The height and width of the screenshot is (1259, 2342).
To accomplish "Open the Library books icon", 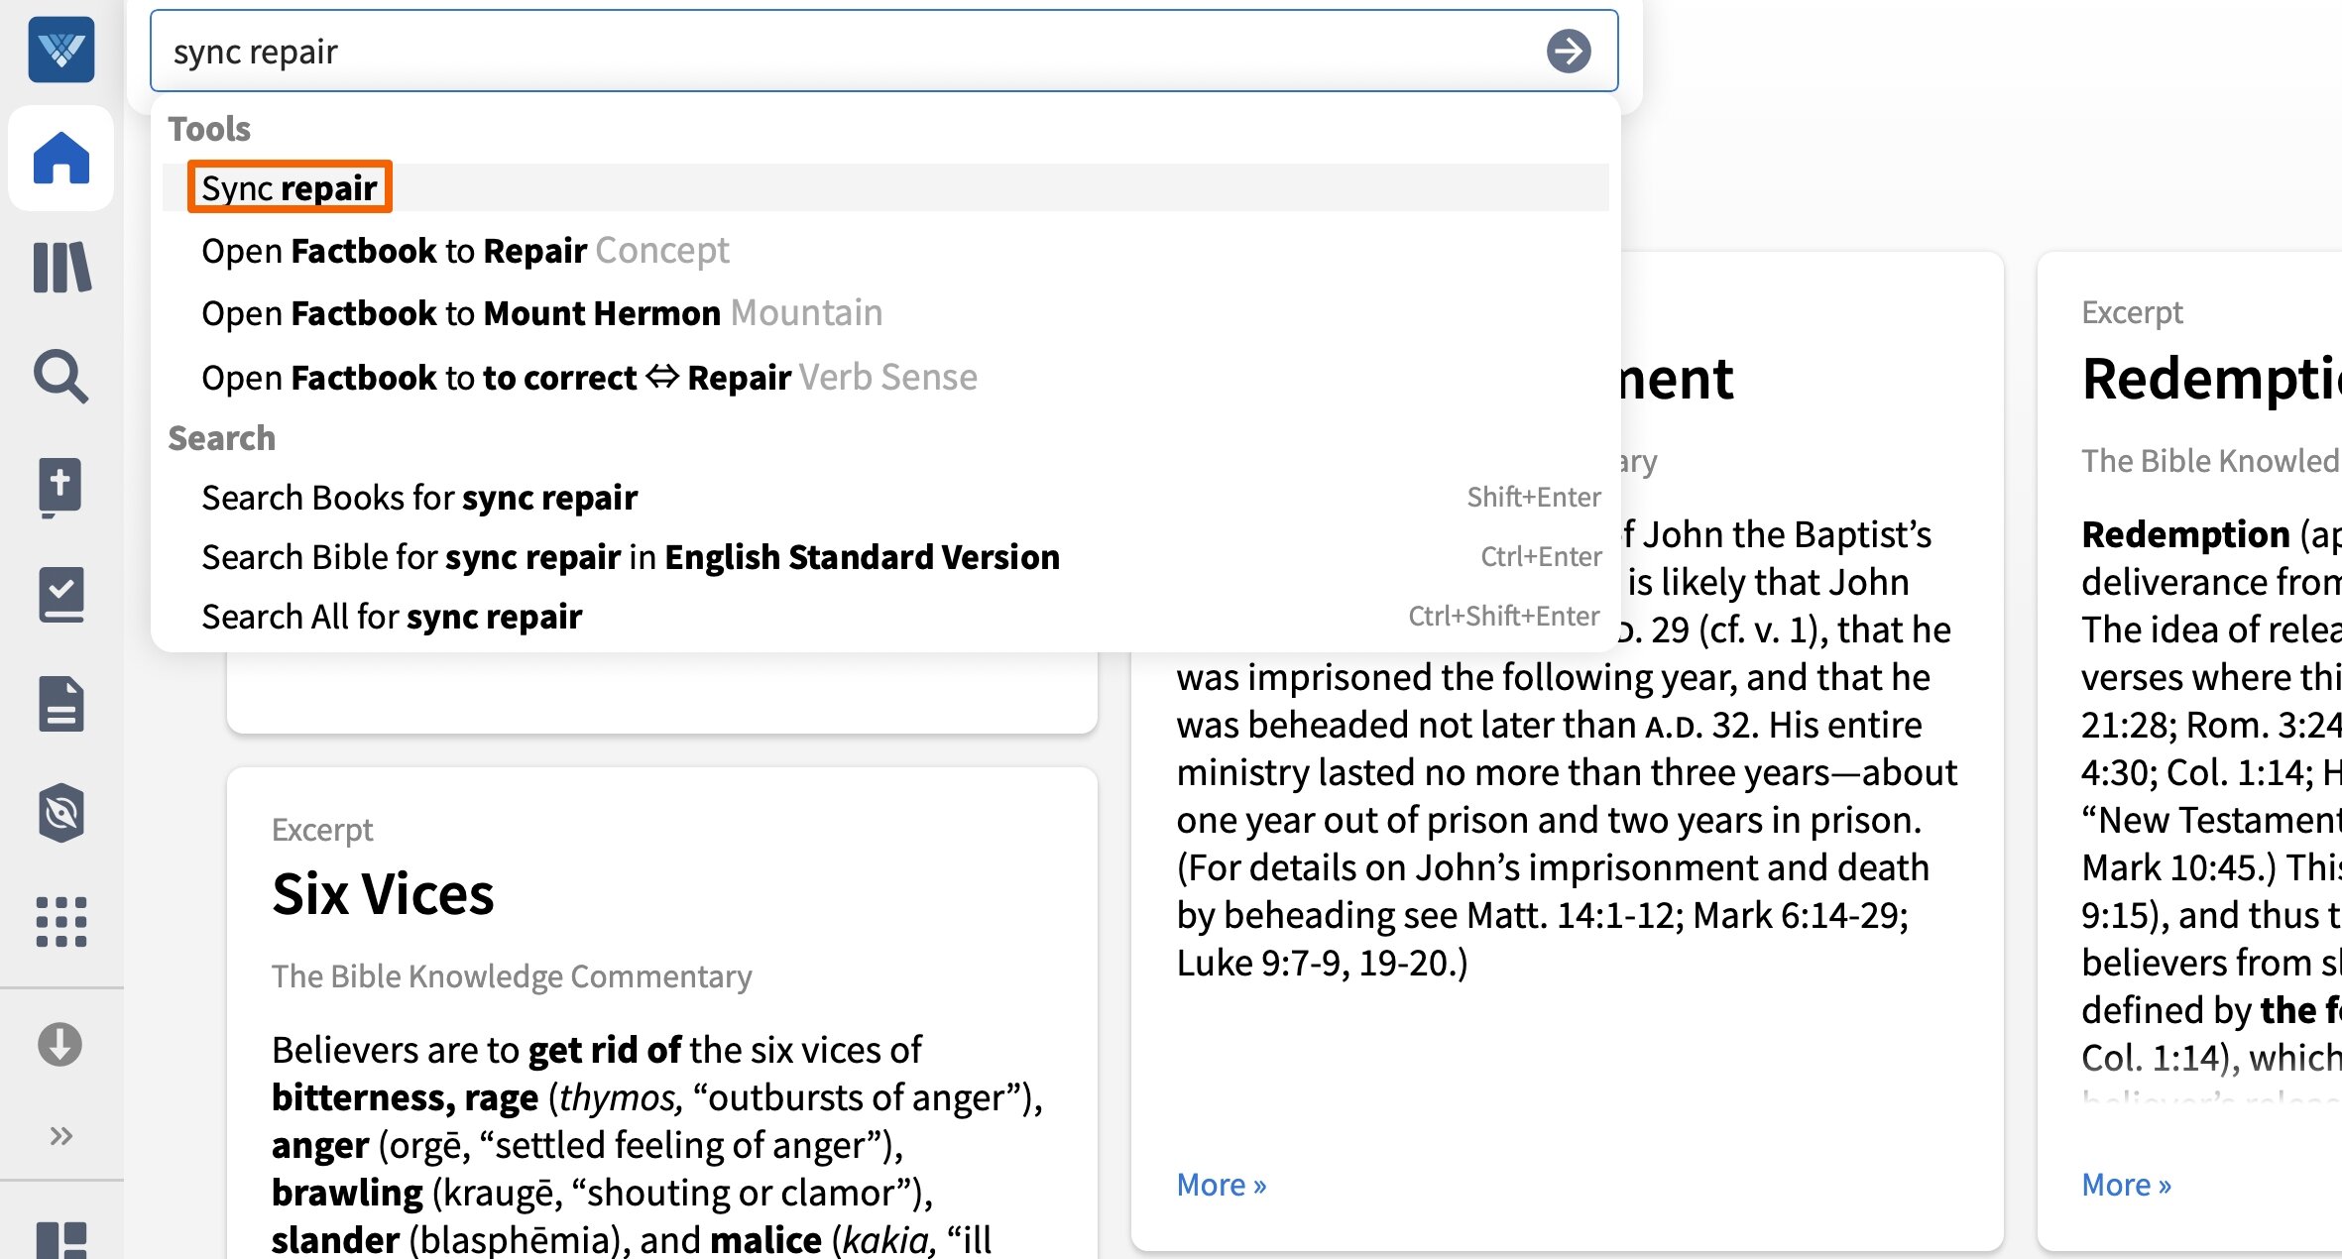I will pos(61,268).
